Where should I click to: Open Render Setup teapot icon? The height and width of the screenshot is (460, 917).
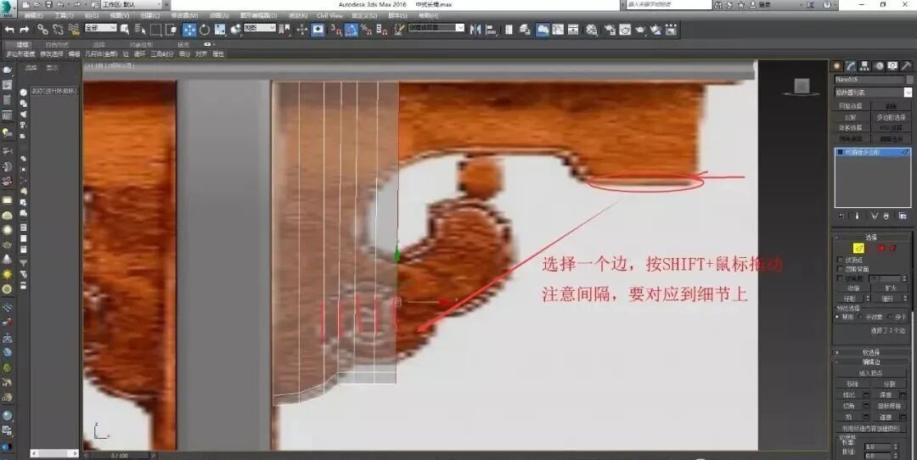(x=610, y=29)
